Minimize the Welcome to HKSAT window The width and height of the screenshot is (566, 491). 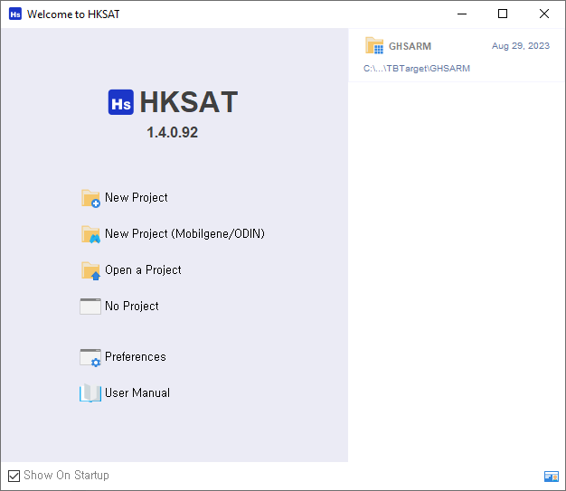pyautogui.click(x=462, y=14)
